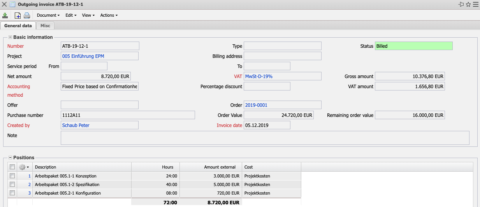Select checkbox for Arbeitspaket 005.2-1 Konfiguration row
Viewport: 480px width, 207px height.
(12, 193)
